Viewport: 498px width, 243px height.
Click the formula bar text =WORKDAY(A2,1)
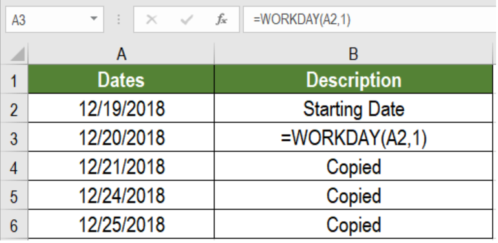tap(302, 19)
